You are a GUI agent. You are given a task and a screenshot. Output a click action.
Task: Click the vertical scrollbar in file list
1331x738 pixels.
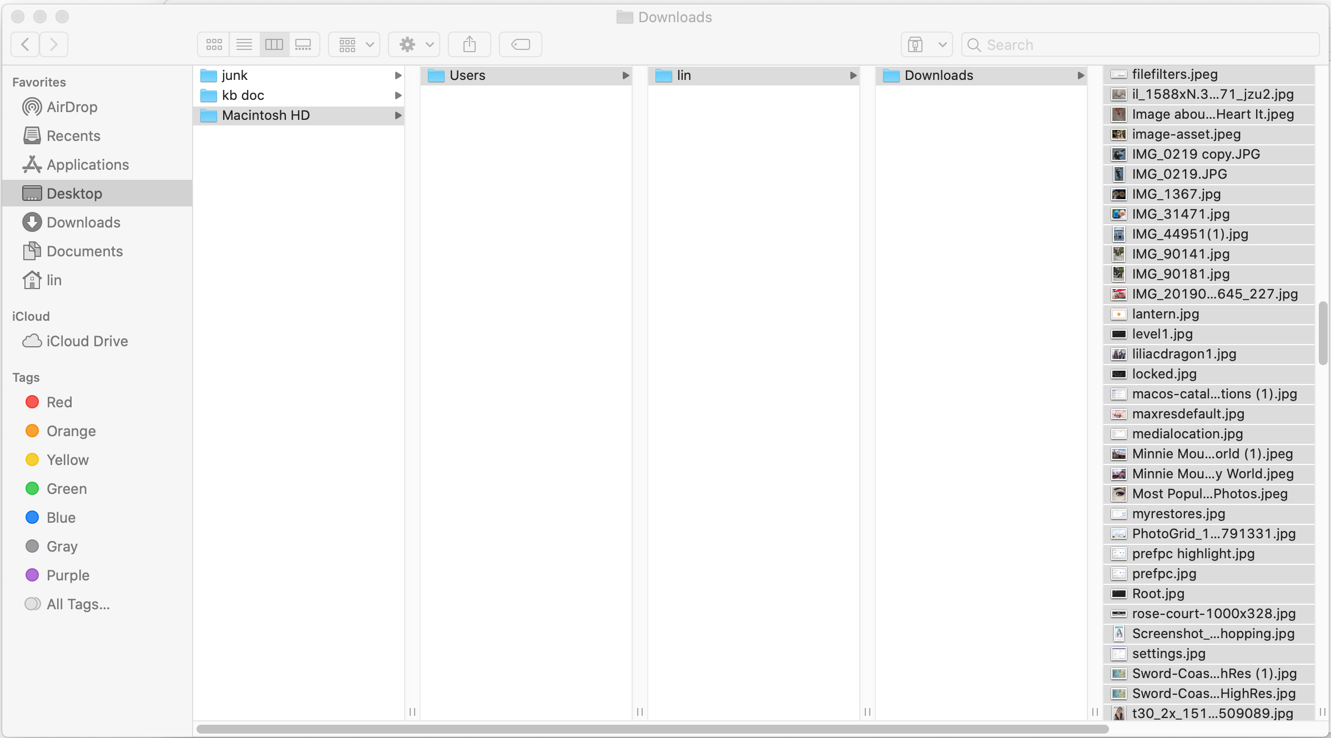[1323, 333]
